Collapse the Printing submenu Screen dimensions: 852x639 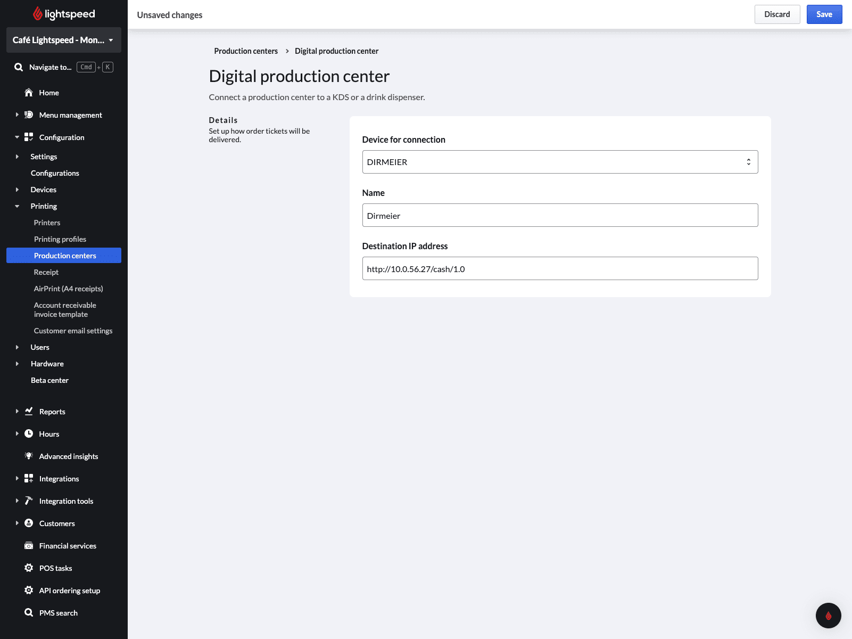(x=17, y=206)
